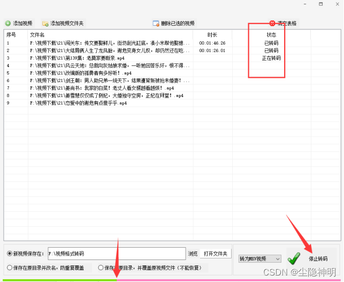The width and height of the screenshot is (344, 282).
Task: Click 已转码 status in row 1
Action: [x=271, y=43]
